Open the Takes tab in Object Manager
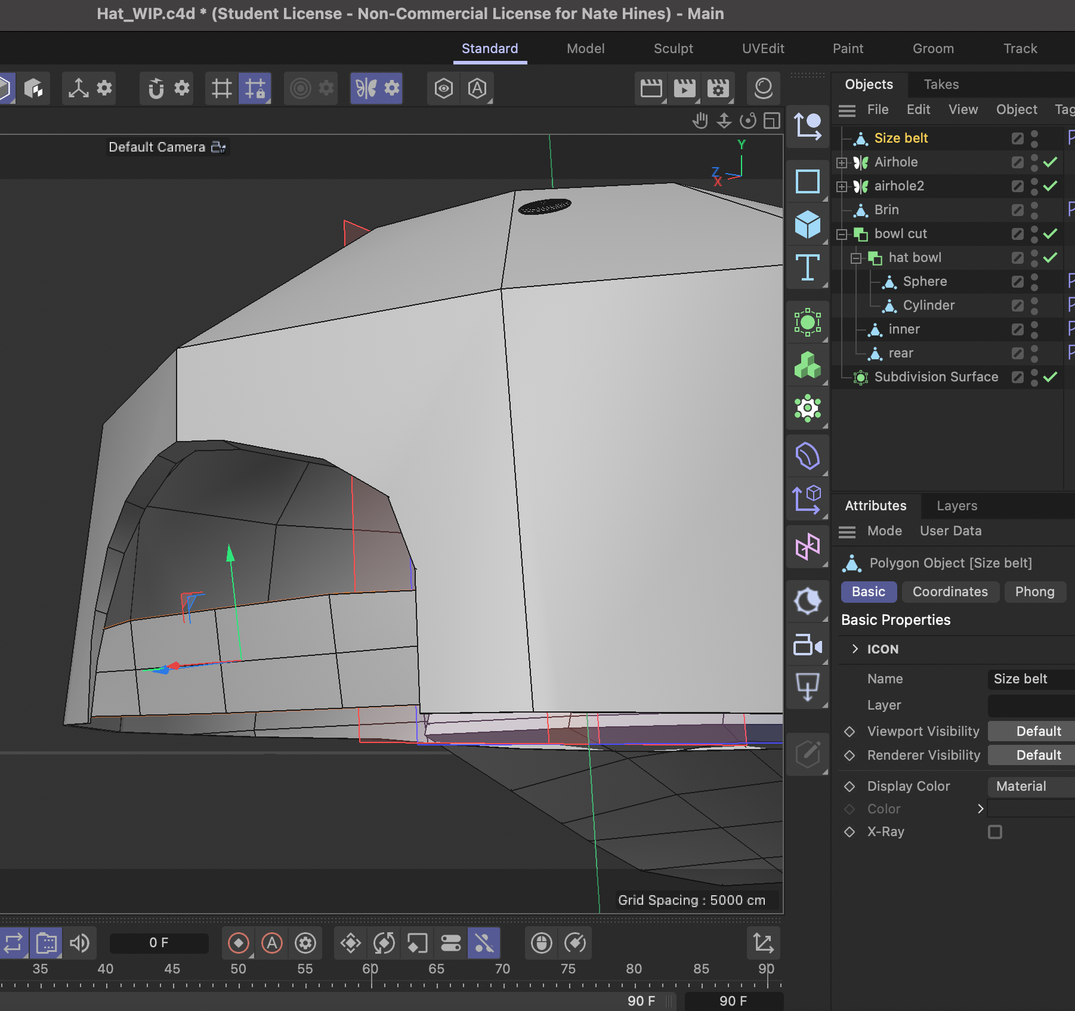 click(941, 84)
